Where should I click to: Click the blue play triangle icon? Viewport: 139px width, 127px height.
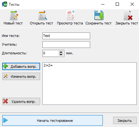coord(5,120)
